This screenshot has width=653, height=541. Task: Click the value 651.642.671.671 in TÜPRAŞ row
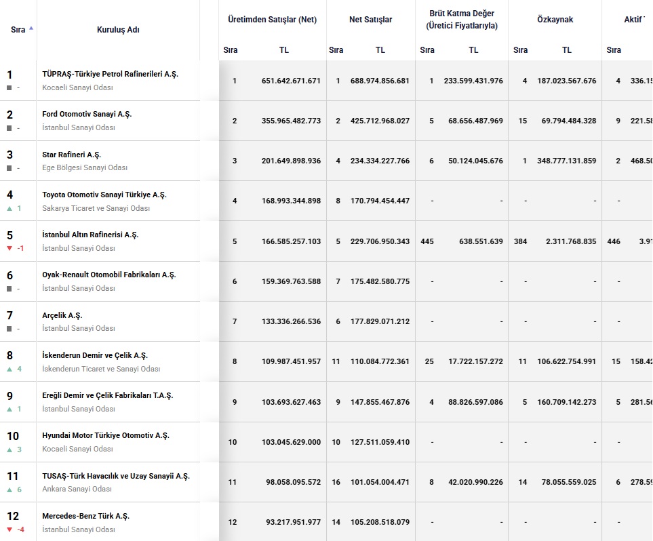pyautogui.click(x=291, y=81)
